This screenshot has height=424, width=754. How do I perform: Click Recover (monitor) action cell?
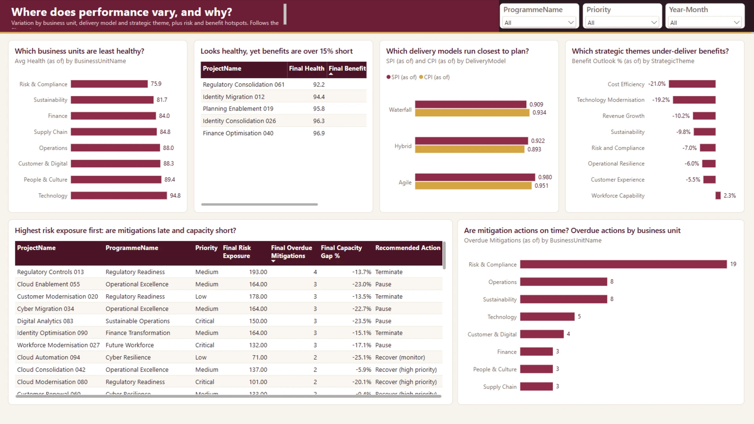(400, 357)
